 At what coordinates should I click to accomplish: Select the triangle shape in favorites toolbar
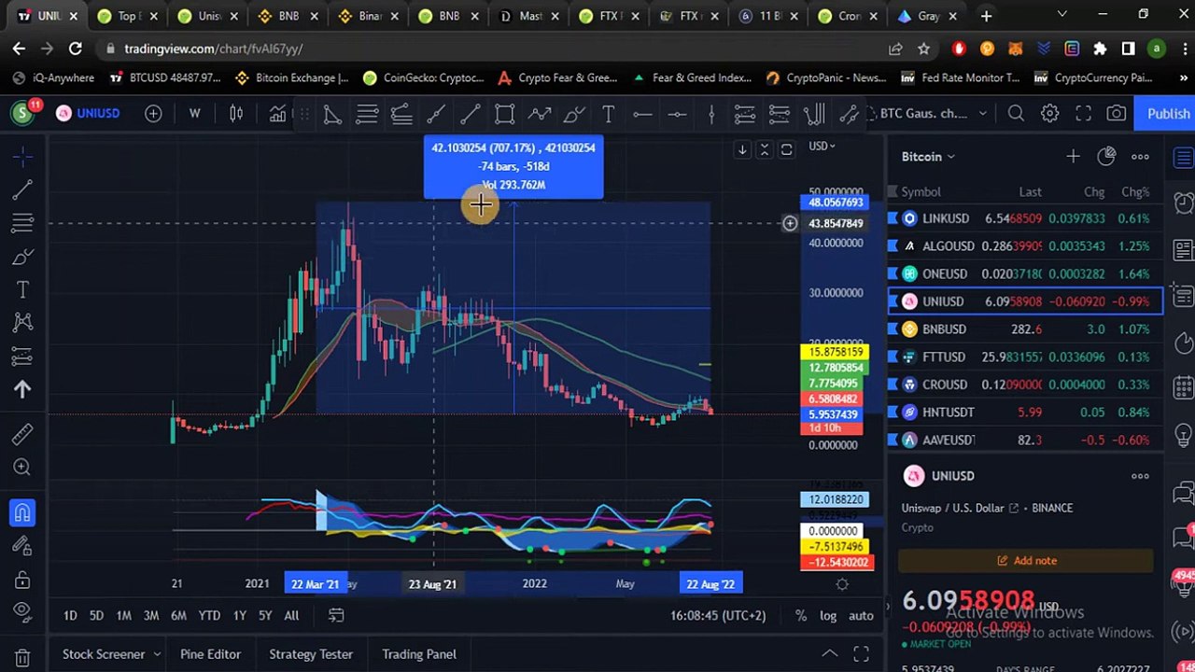332,114
